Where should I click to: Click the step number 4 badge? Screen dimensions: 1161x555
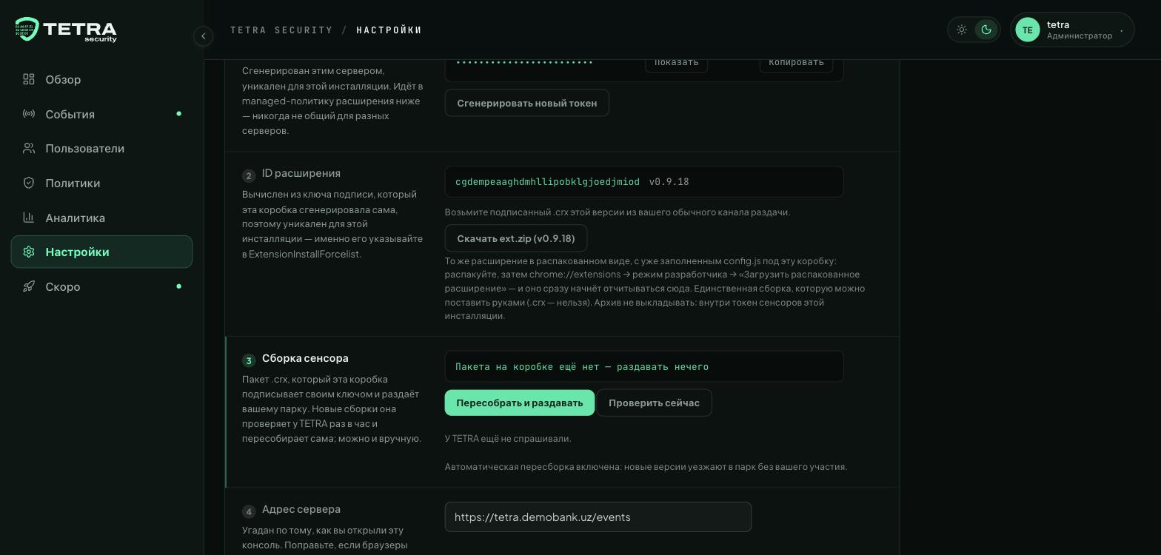pyautogui.click(x=249, y=511)
